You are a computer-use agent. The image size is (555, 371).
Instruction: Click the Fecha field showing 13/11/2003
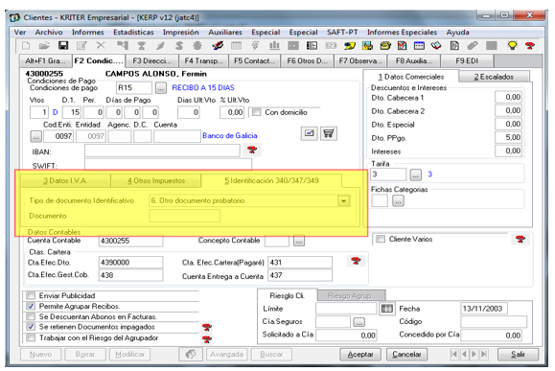[x=484, y=309]
